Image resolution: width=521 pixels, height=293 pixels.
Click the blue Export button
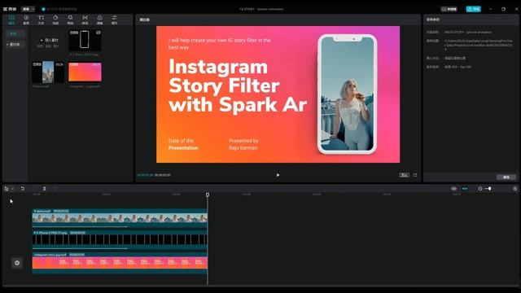pyautogui.click(x=473, y=9)
